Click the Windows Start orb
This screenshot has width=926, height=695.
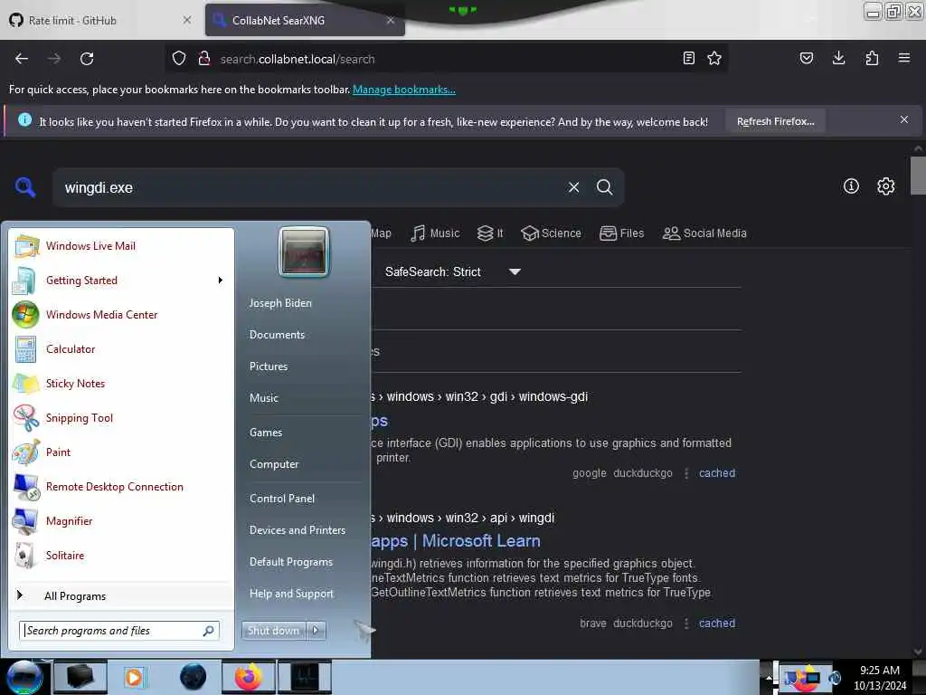click(x=24, y=677)
